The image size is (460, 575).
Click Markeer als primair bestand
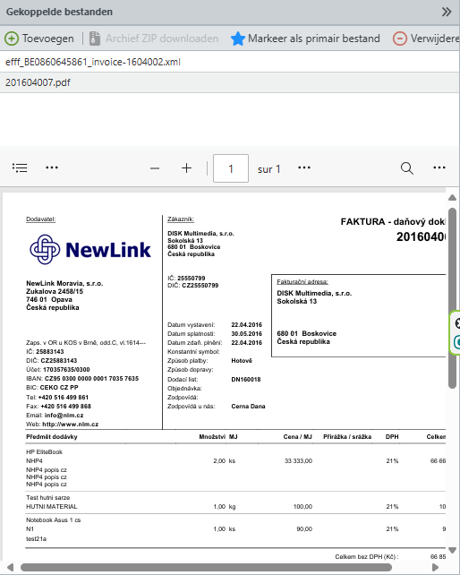coord(314,39)
